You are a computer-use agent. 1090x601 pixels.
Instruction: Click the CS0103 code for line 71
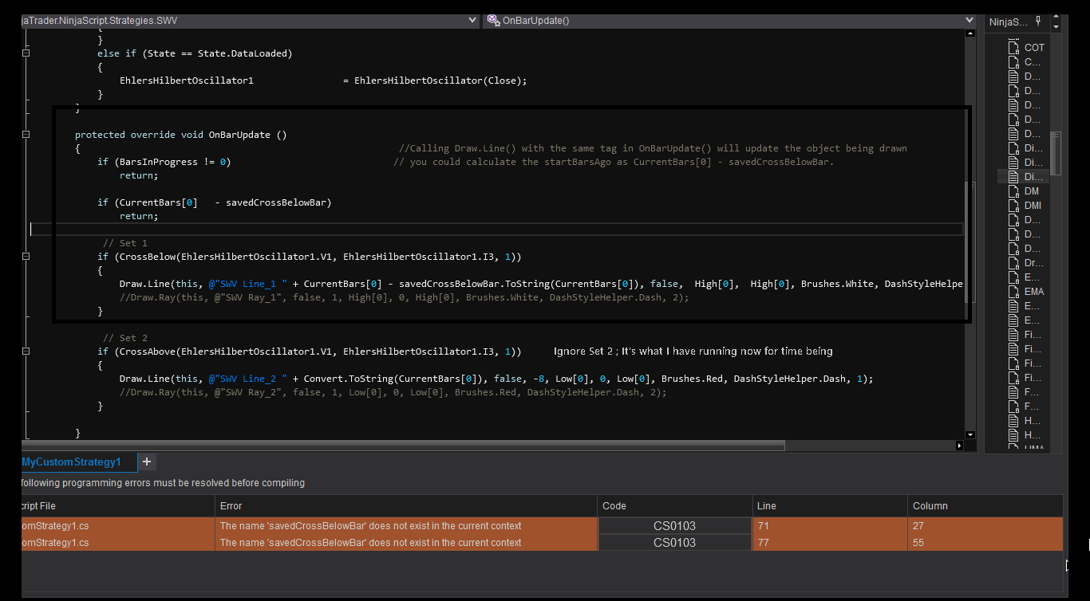point(674,526)
